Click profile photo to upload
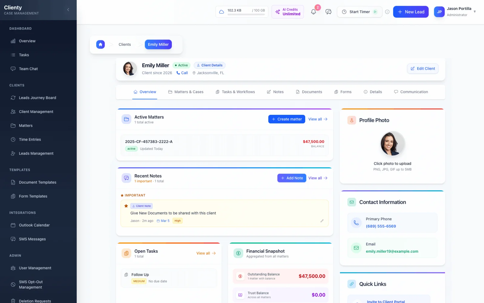 [x=392, y=143]
